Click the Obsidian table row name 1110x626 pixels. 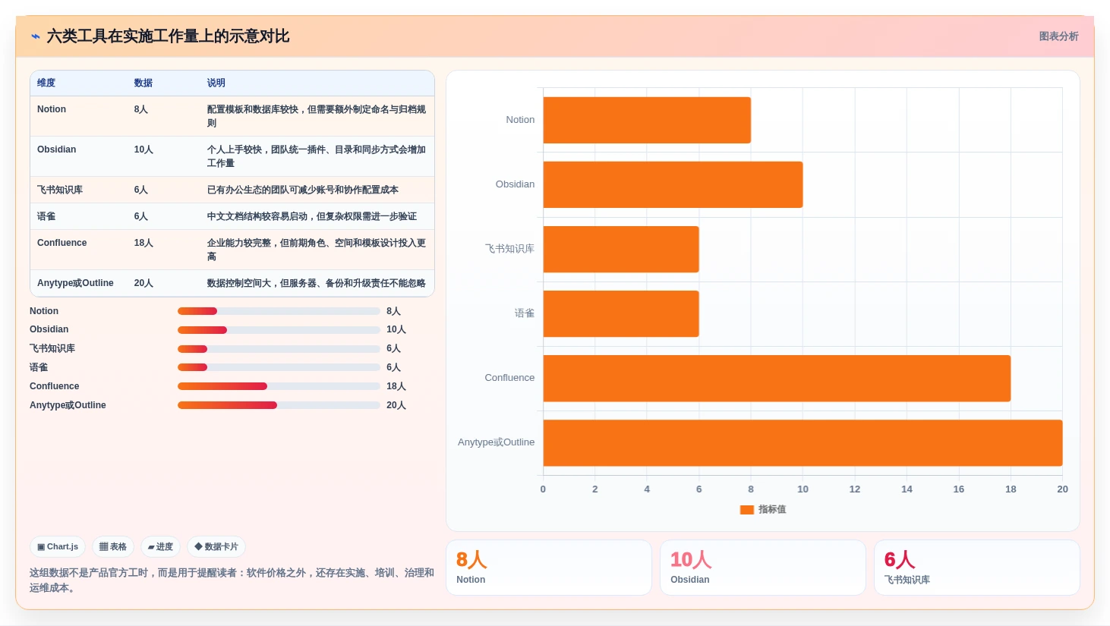(57, 149)
